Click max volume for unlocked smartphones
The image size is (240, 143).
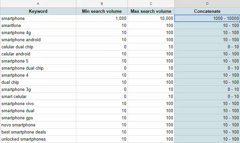(x=151, y=139)
